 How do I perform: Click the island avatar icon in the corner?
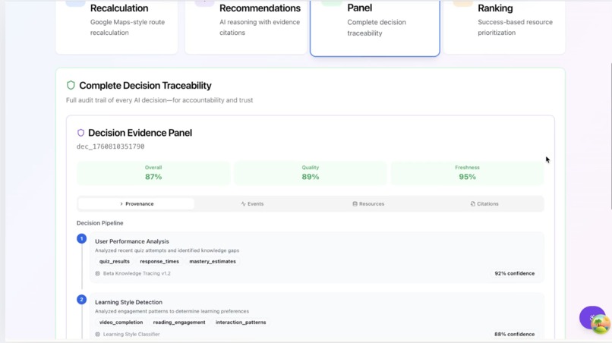[x=601, y=325]
